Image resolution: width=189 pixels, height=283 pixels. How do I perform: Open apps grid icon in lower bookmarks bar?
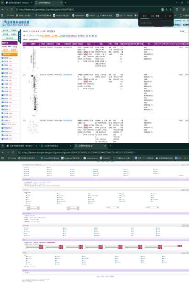pyautogui.click(x=3, y=158)
